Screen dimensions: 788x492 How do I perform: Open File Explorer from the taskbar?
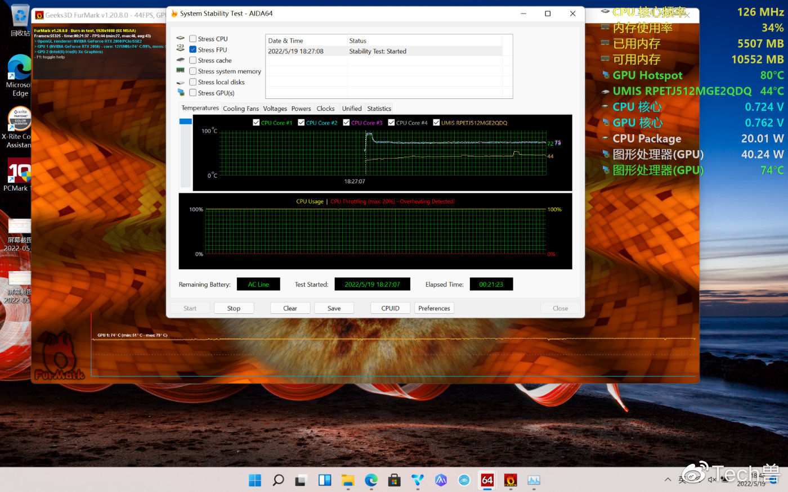pos(348,480)
